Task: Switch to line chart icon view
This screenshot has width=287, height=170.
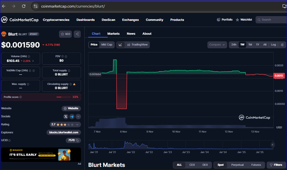Action: (120, 45)
